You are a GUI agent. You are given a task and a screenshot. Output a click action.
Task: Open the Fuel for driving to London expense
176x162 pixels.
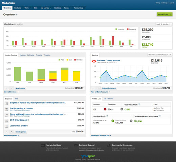point(21,109)
